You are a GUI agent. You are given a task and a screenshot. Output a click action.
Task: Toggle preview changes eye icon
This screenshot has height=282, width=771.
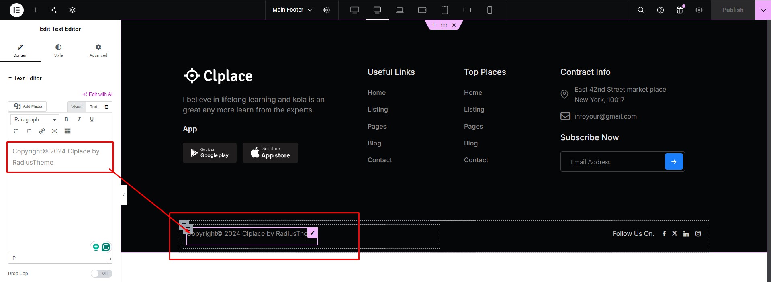point(699,10)
